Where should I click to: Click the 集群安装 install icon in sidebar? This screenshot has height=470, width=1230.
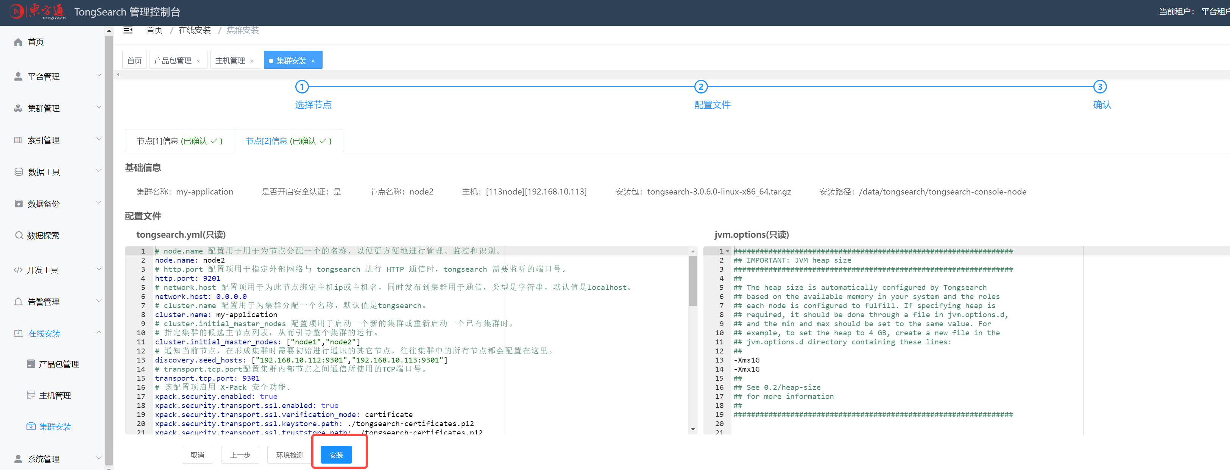click(31, 426)
